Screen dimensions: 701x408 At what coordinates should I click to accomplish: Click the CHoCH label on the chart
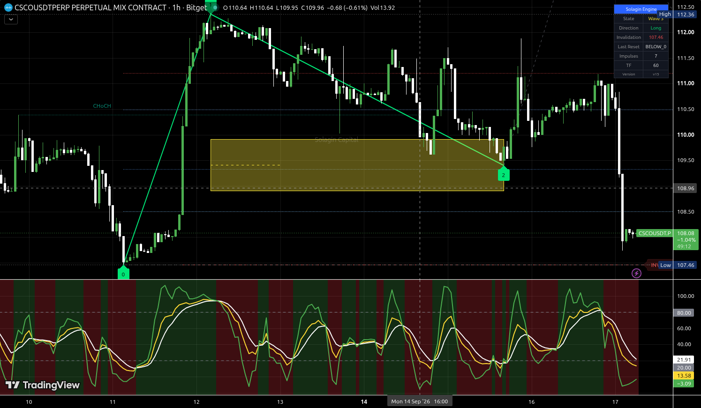102,106
